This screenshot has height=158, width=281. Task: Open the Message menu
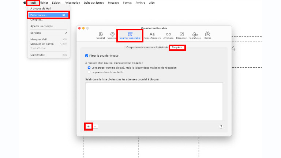[x=113, y=3]
